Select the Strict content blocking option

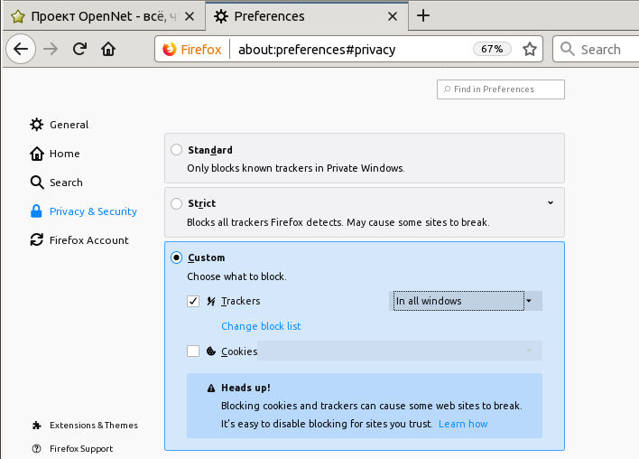[x=177, y=204]
